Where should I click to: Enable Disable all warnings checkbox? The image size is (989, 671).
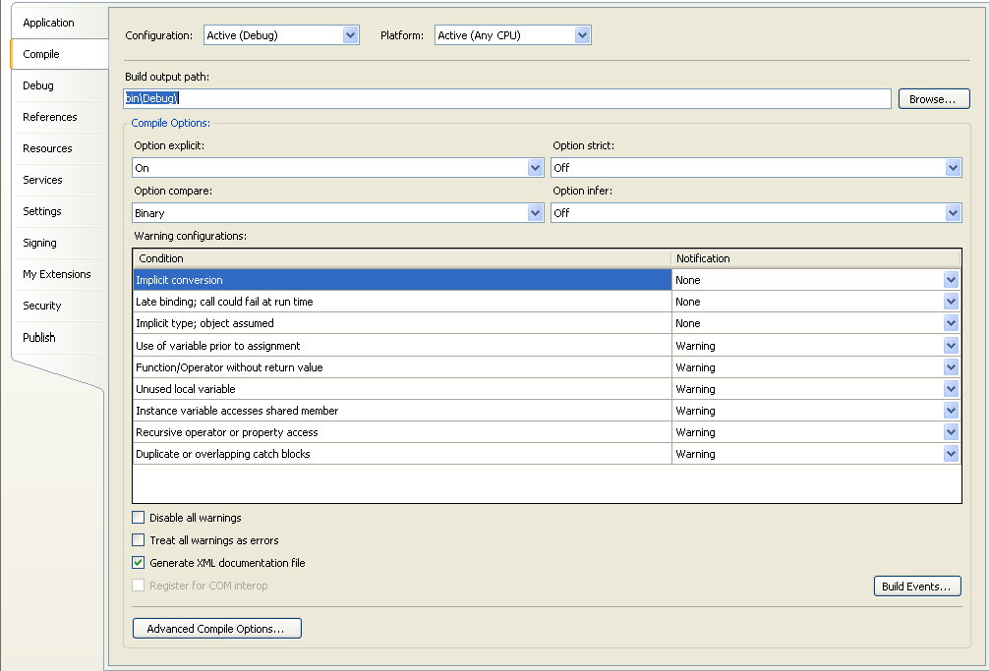coord(139,518)
